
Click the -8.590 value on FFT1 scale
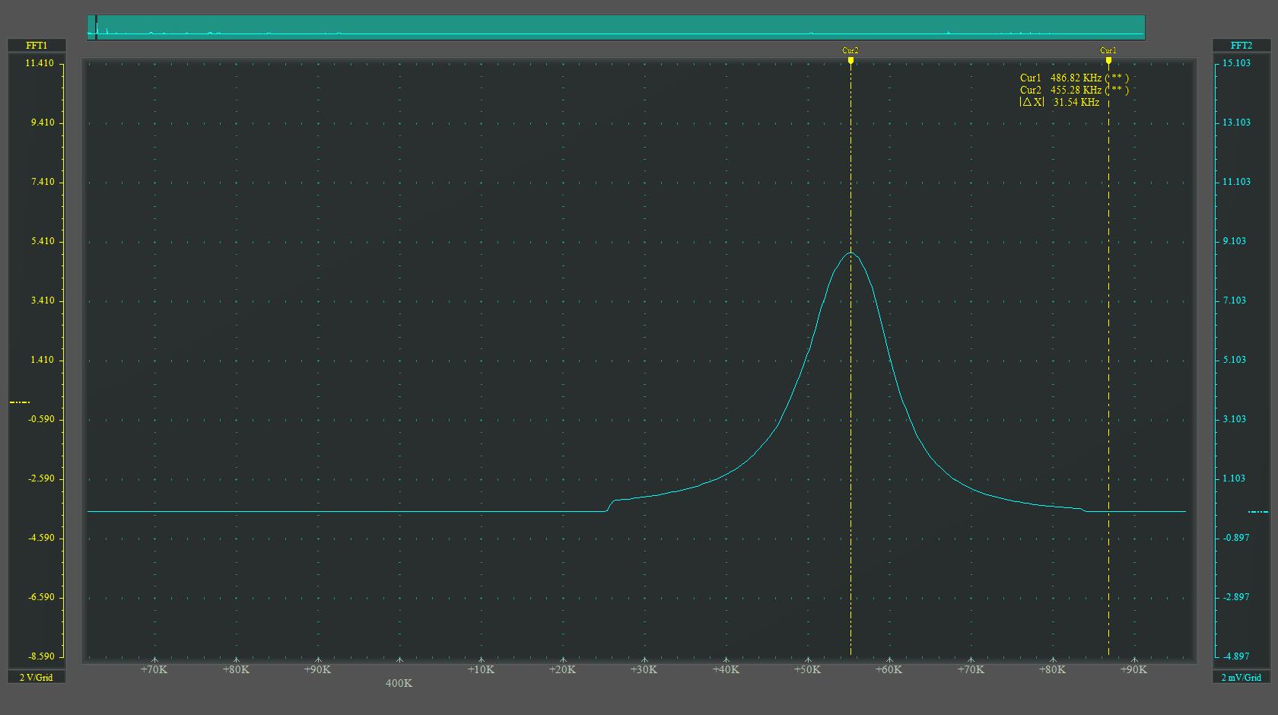[40, 656]
